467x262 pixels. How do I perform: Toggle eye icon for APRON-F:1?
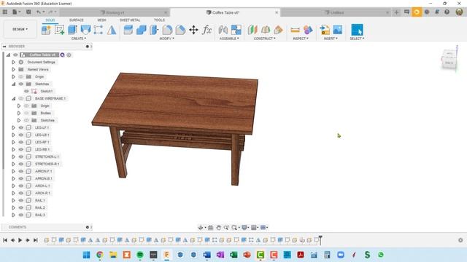[x=21, y=171]
